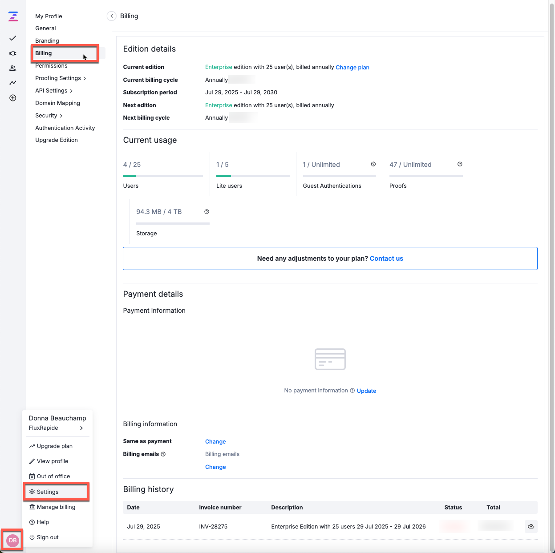Expand FluxRapide account switcher

click(x=81, y=428)
